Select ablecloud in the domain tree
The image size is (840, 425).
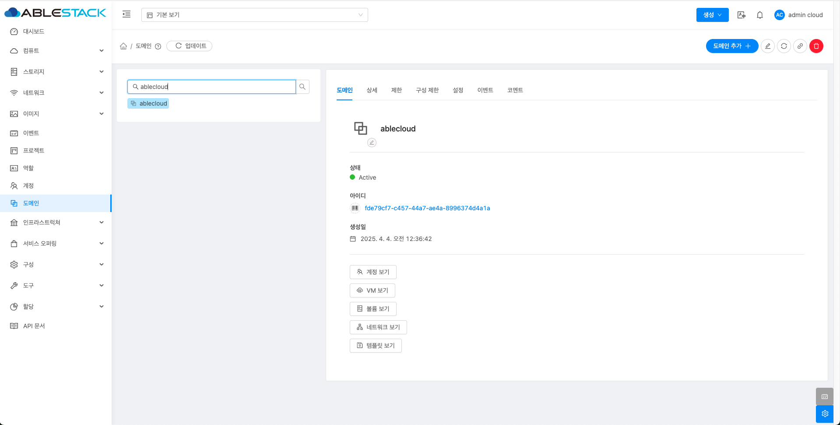point(153,103)
